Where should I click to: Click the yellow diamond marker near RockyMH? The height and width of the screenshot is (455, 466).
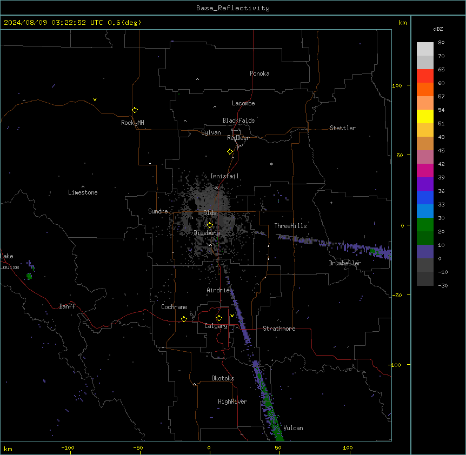tap(135, 110)
